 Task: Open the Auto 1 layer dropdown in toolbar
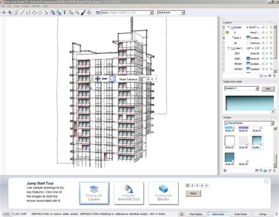(151, 12)
